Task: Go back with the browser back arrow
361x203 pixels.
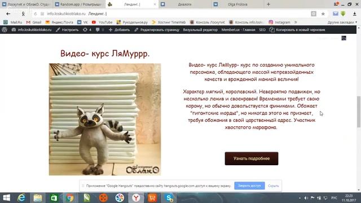Action: tap(8, 14)
